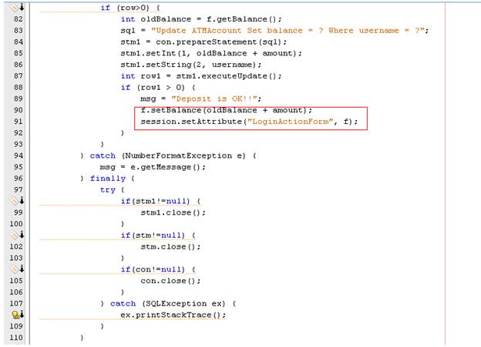This screenshot has height=347, width=481.
Task: Click the "Update ATMAccount Set balance" SQL string
Action: pyautogui.click(x=288, y=31)
